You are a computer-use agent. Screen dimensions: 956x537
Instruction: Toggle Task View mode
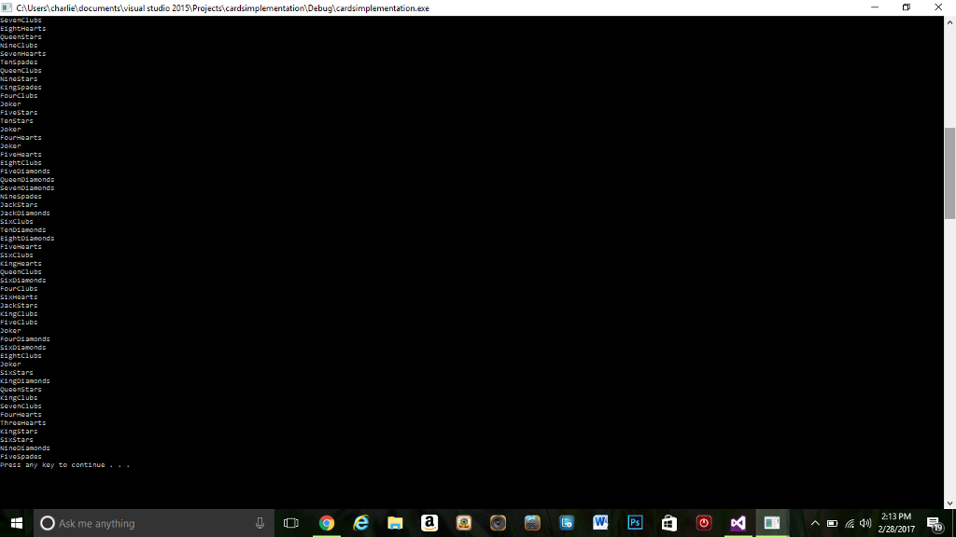tap(290, 522)
